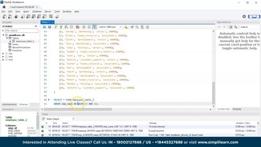Open the Database menu
This screenshot has height=147, width=261.
point(37,11)
